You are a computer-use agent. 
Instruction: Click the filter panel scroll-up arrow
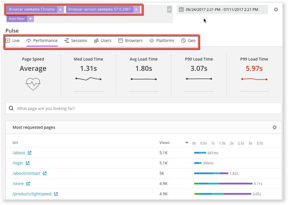coord(169,9)
